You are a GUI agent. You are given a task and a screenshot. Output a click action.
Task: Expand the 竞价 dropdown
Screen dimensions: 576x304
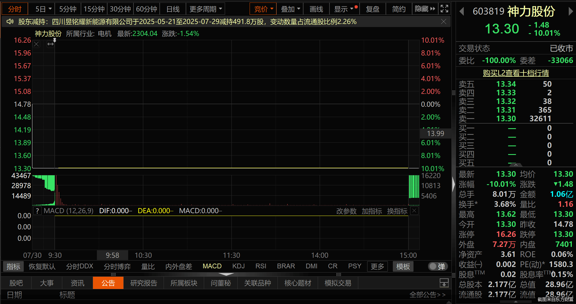coord(263,9)
